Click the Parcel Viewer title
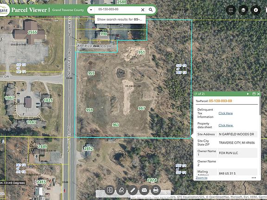Viewport: 267px width, 200px height. pos(29,10)
